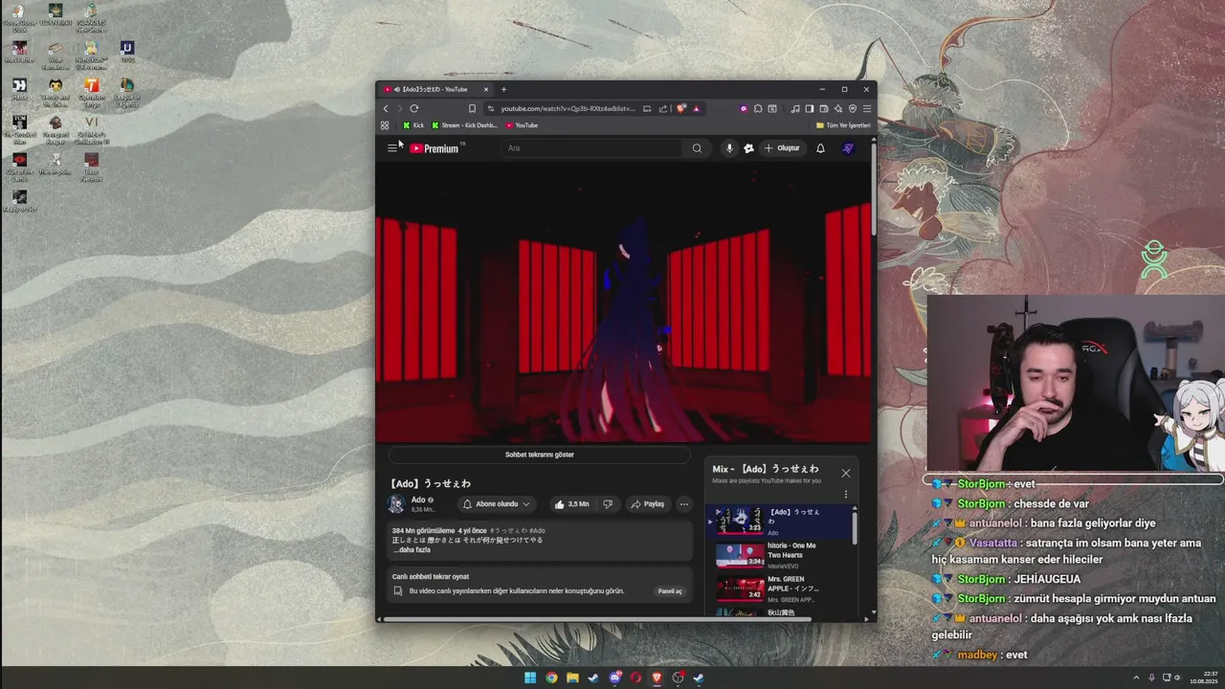Open the YouTube bookmark in bookmarks bar
The image size is (1225, 689).
tap(522, 125)
